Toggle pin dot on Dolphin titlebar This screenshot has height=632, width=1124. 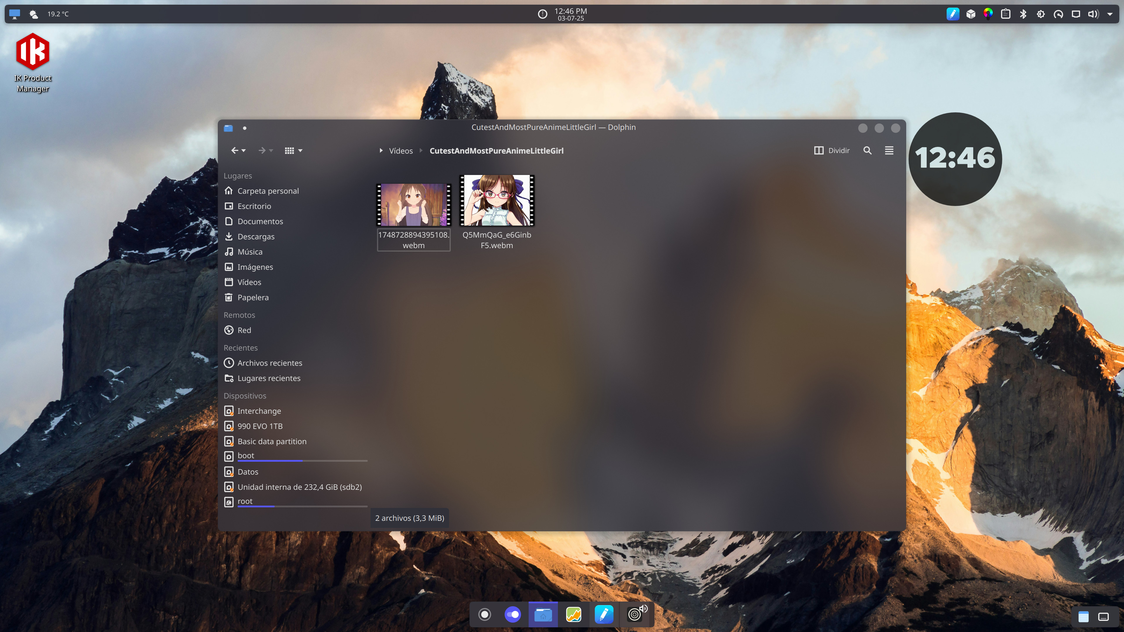coord(245,128)
